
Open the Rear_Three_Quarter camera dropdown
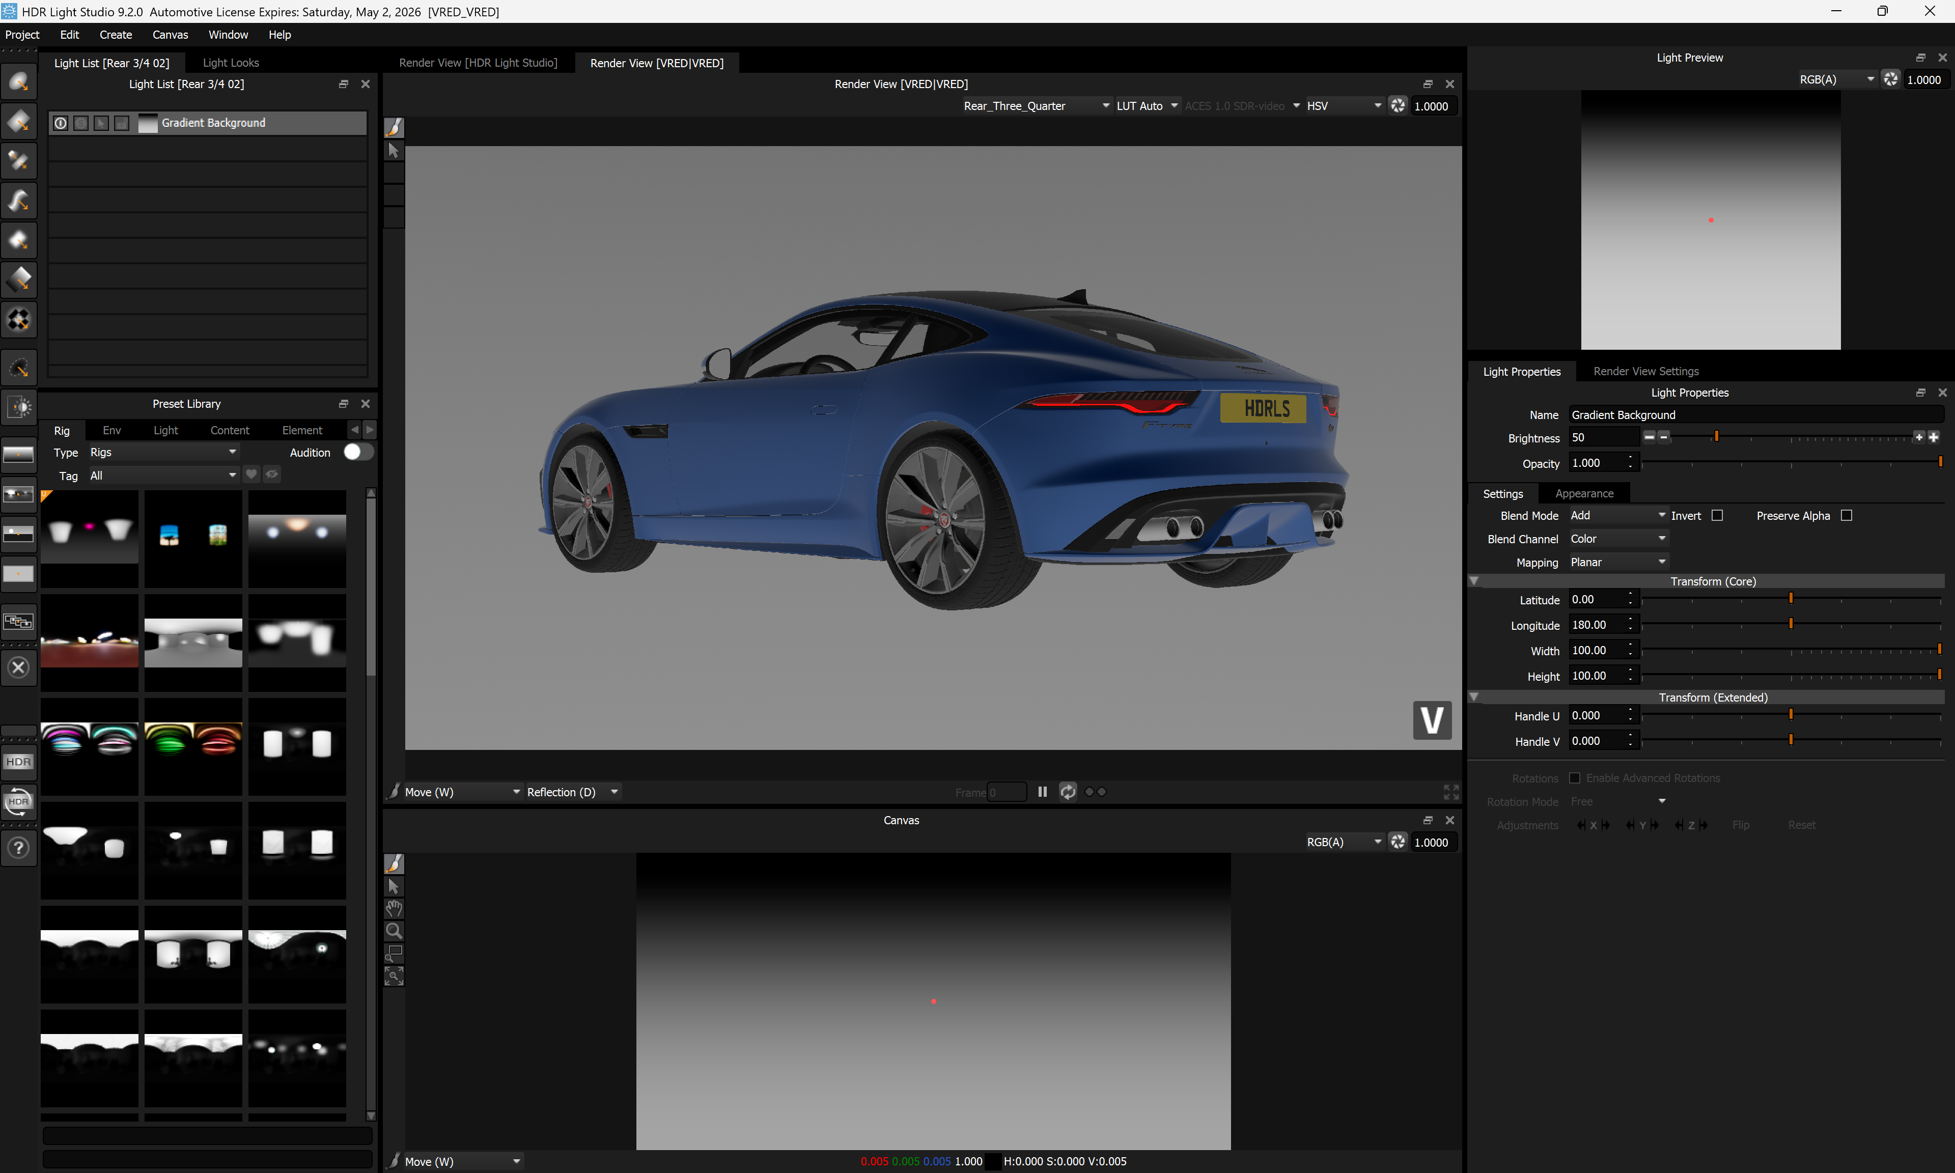(x=1035, y=105)
